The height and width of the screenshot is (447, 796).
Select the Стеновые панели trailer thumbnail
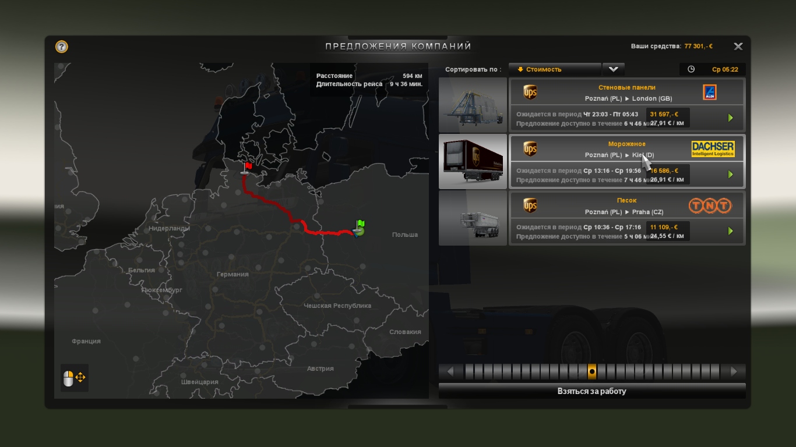pyautogui.click(x=473, y=105)
